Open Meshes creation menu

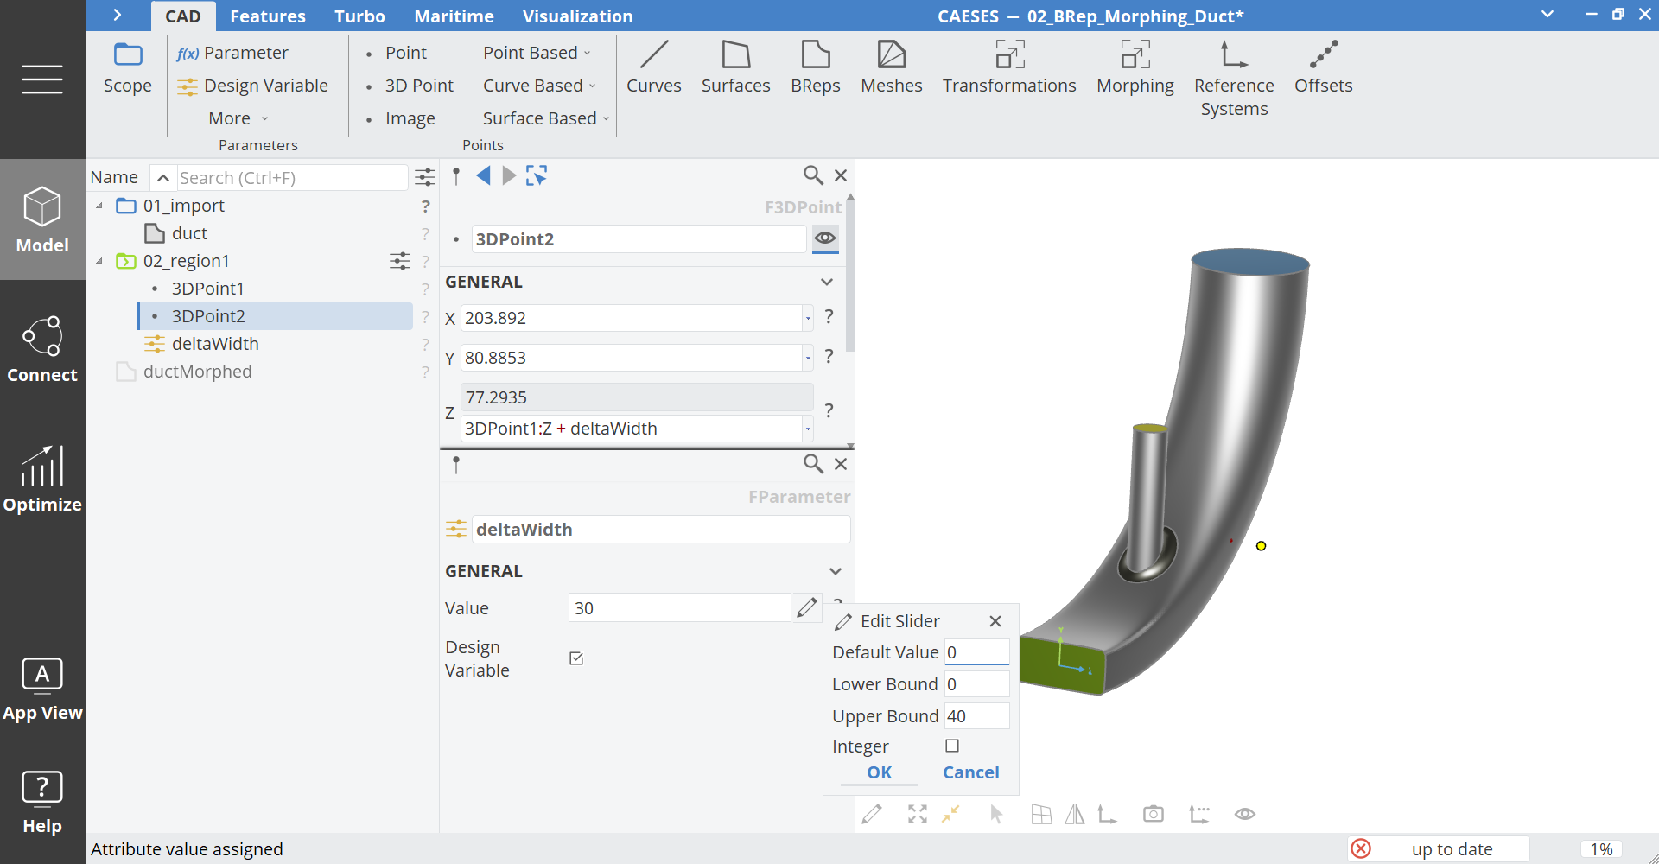891,67
